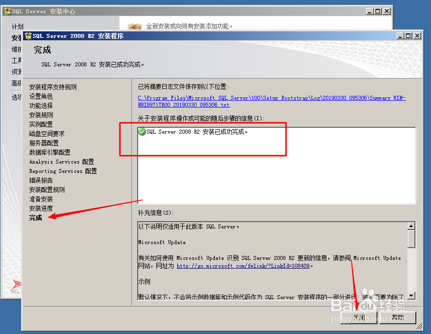This screenshot has height=334, width=431.
Task: Select the Reporting Services 配置 step
Action: 63,171
